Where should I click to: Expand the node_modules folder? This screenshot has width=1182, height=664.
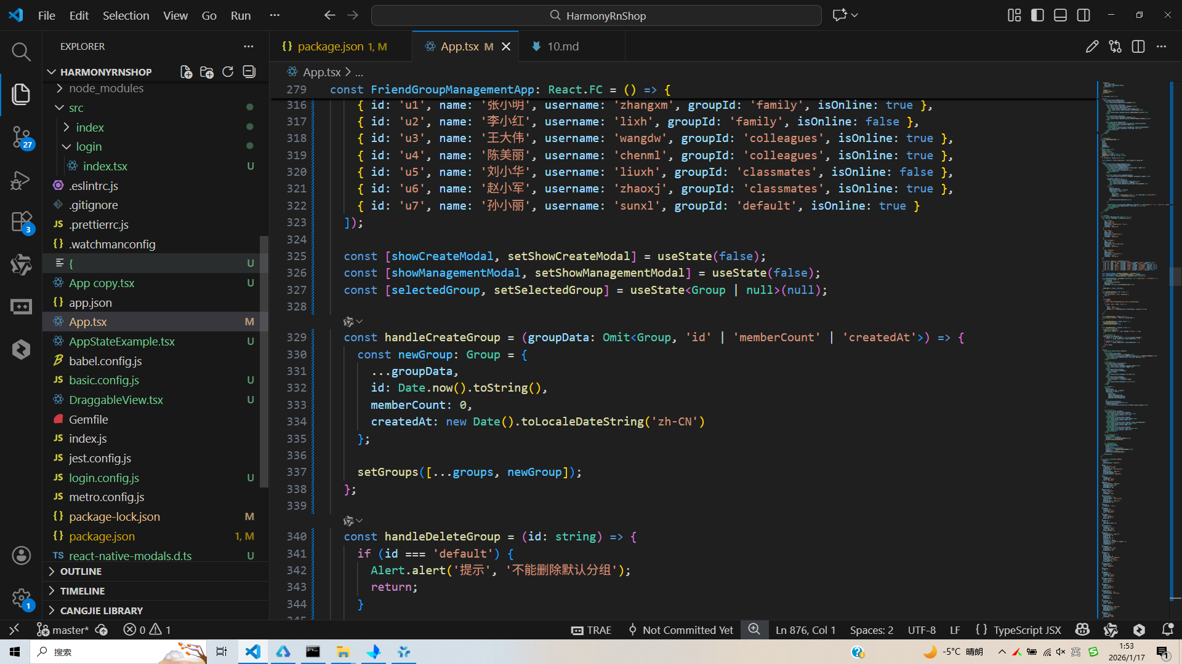[x=106, y=88]
